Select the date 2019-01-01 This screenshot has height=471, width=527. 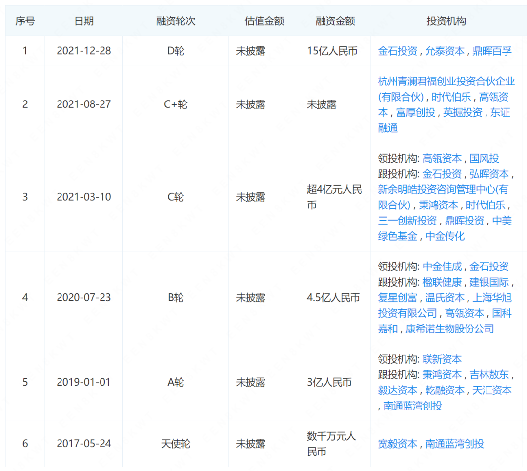tap(84, 382)
